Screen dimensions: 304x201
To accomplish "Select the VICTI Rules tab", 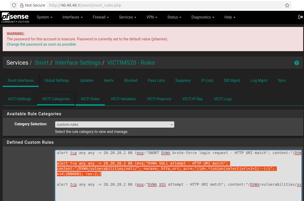I will point(90,99).
